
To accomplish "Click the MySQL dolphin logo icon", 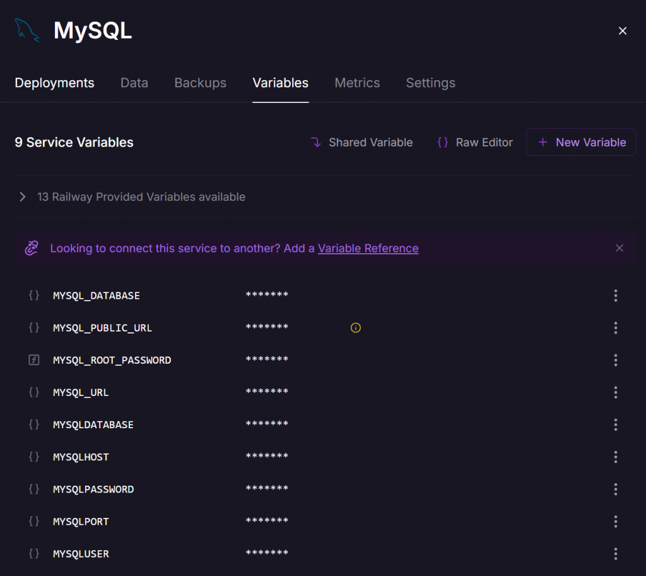I will pyautogui.click(x=26, y=30).
